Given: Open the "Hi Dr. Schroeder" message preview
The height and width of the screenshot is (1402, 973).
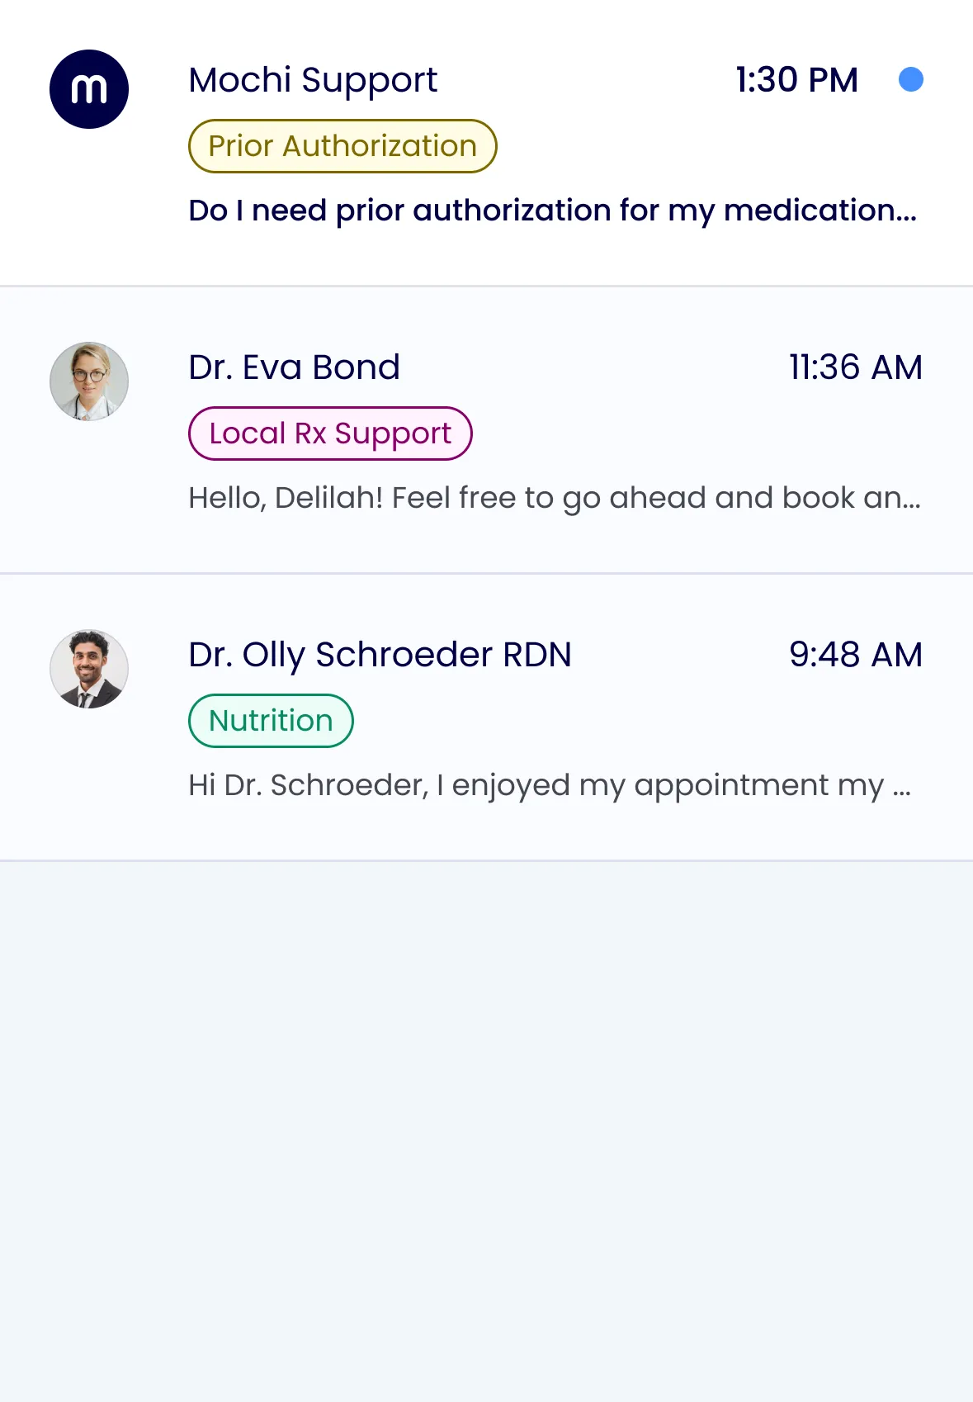Looking at the screenshot, I should (549, 785).
